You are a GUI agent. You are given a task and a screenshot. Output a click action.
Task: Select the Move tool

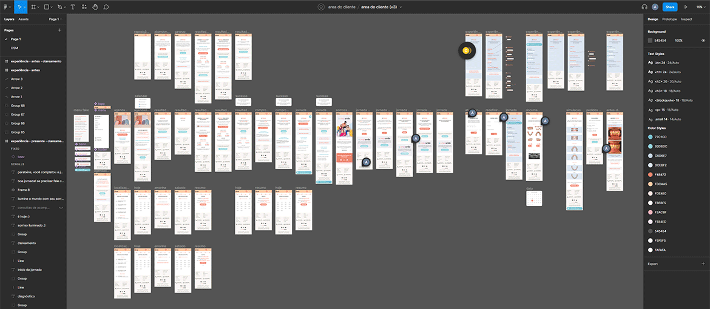point(19,7)
